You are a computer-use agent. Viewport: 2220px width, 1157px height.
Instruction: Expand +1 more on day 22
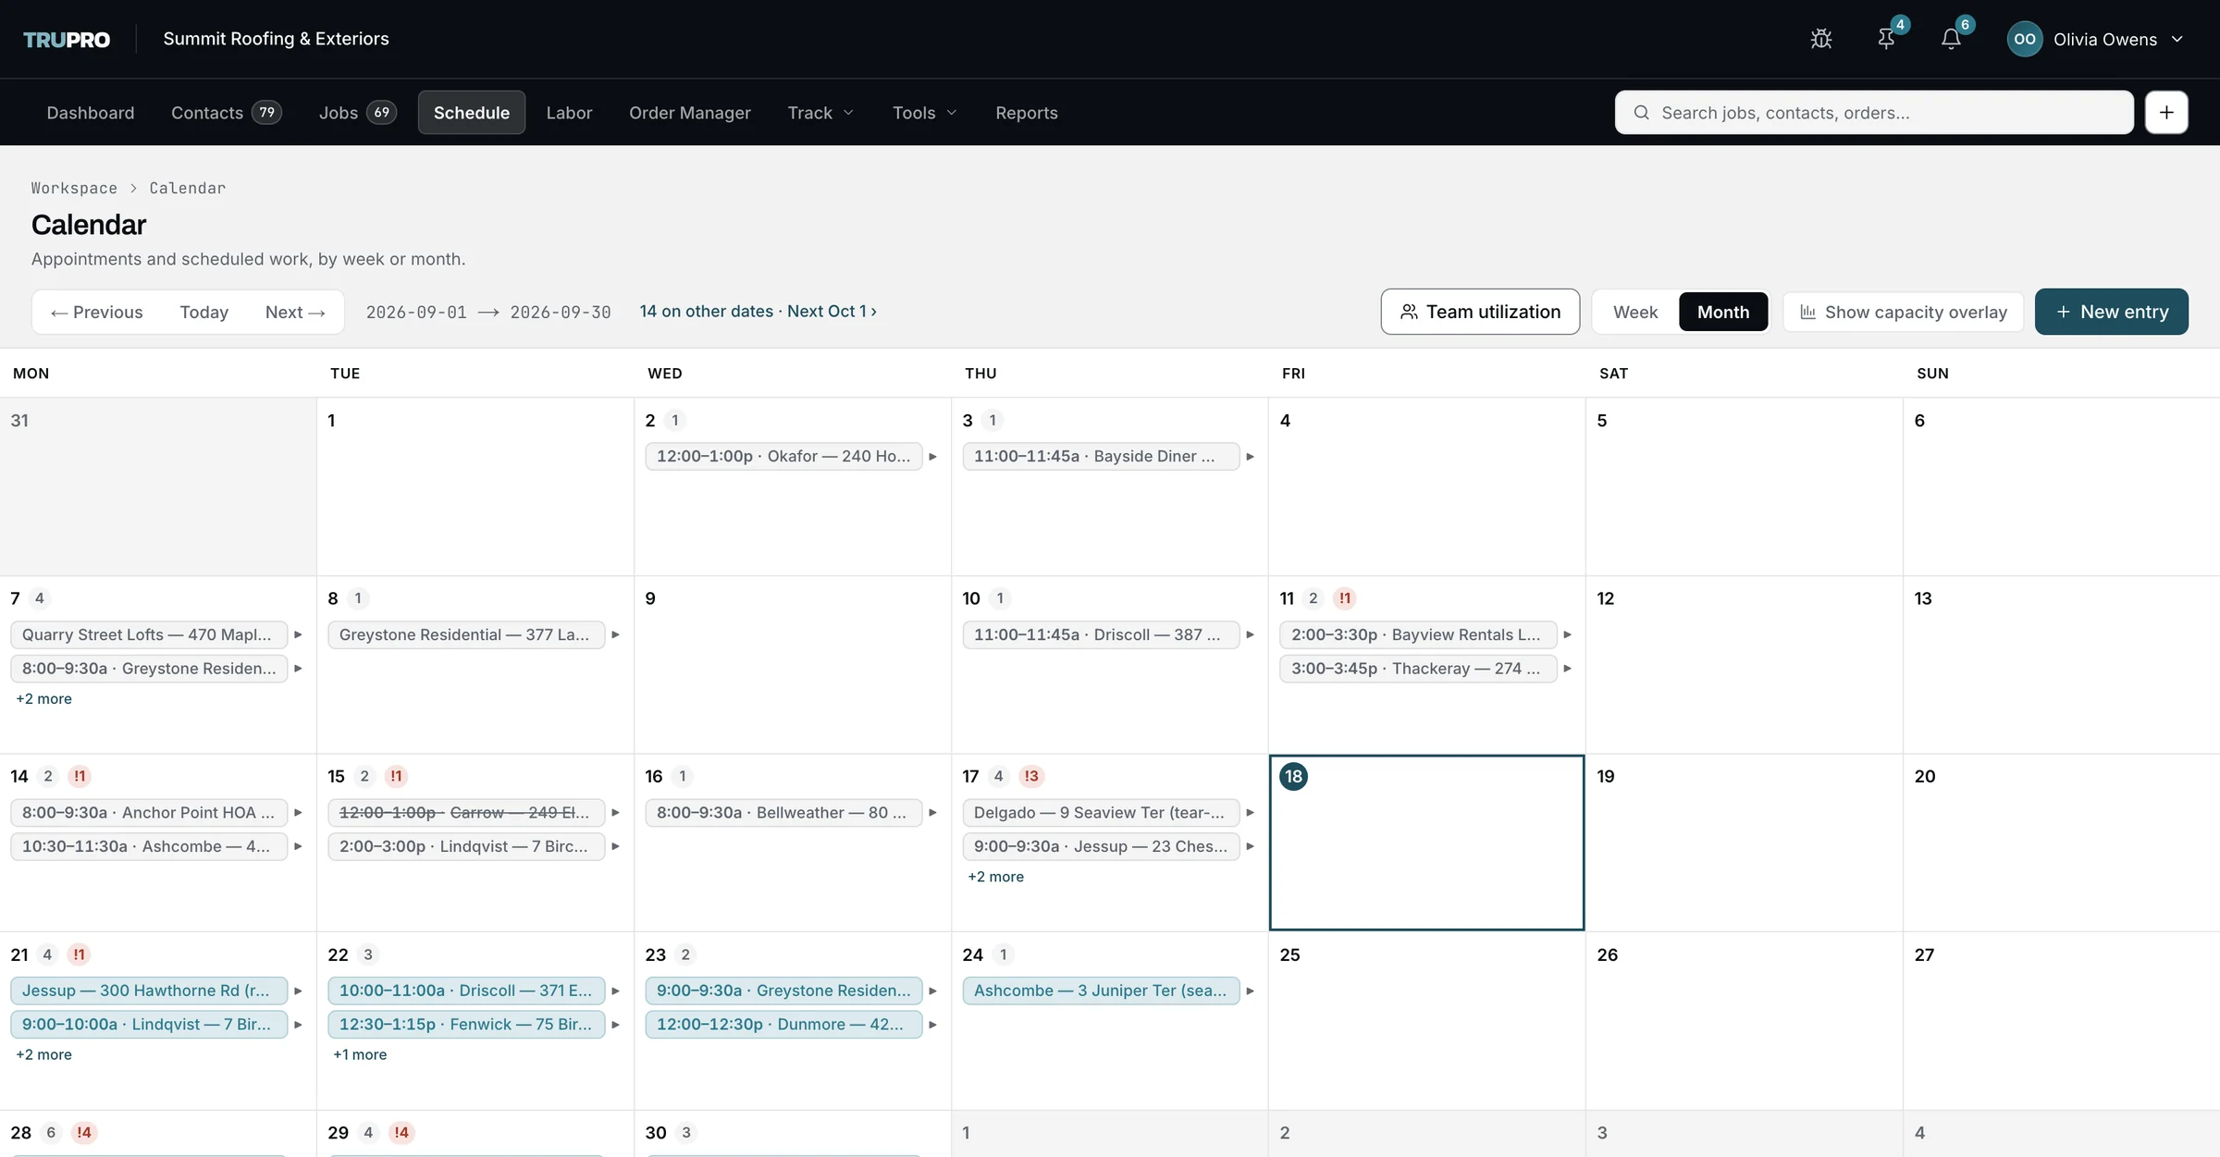[360, 1054]
